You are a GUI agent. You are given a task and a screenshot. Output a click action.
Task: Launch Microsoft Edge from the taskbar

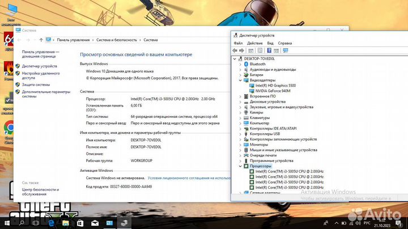coord(51,223)
